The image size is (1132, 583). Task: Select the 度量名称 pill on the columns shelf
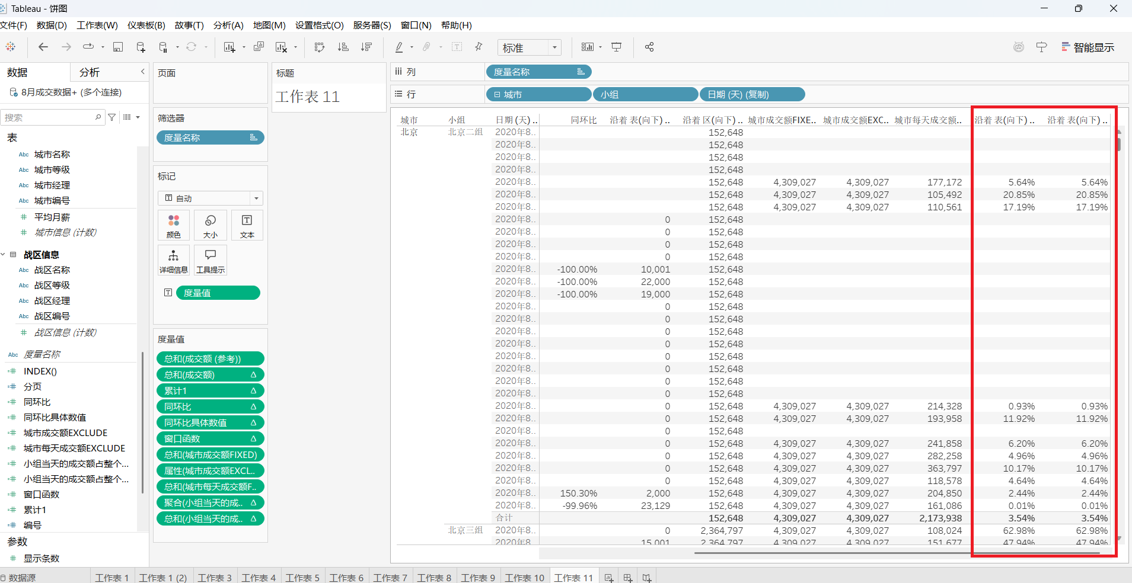(539, 72)
